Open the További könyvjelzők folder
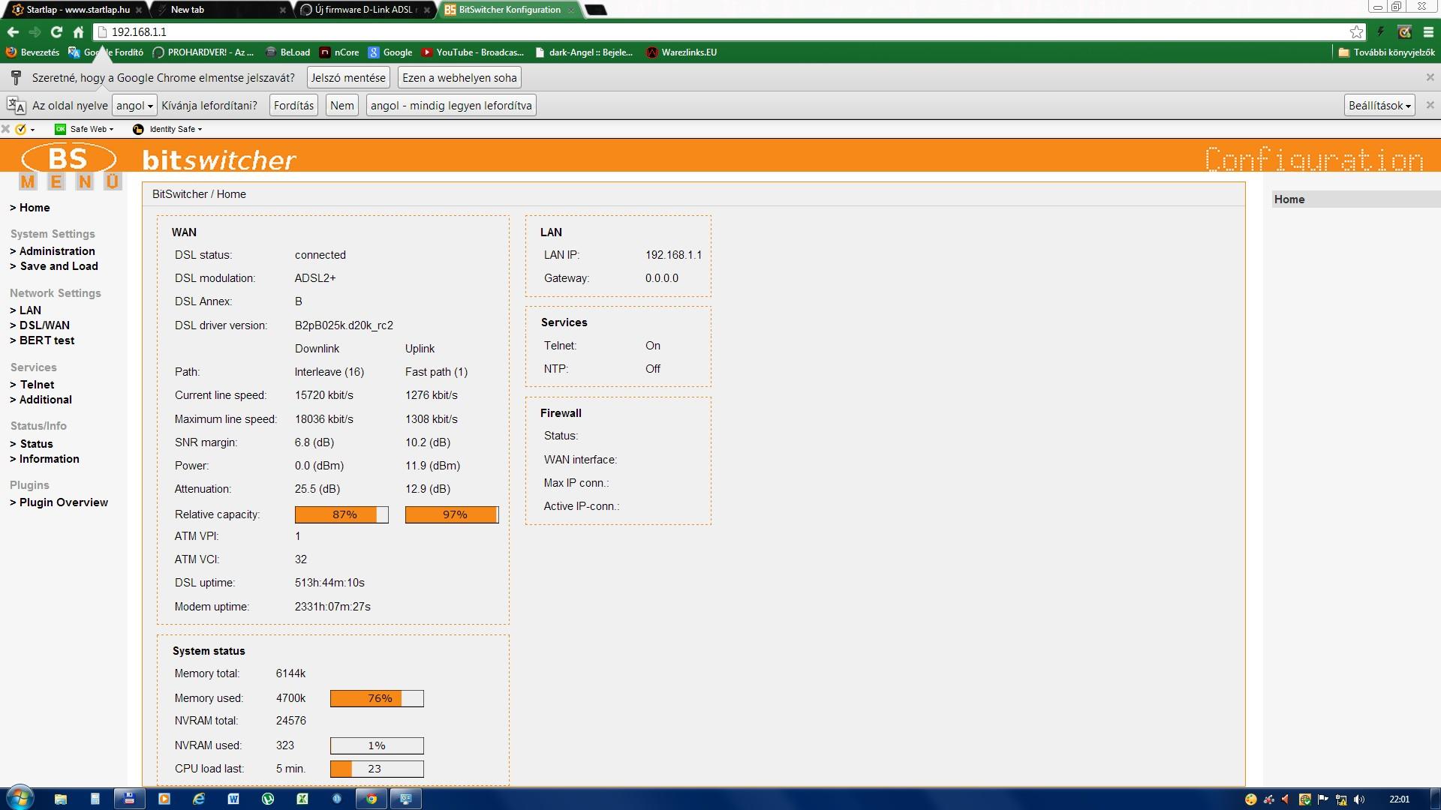Viewport: 1441px width, 810px height. 1386,52
